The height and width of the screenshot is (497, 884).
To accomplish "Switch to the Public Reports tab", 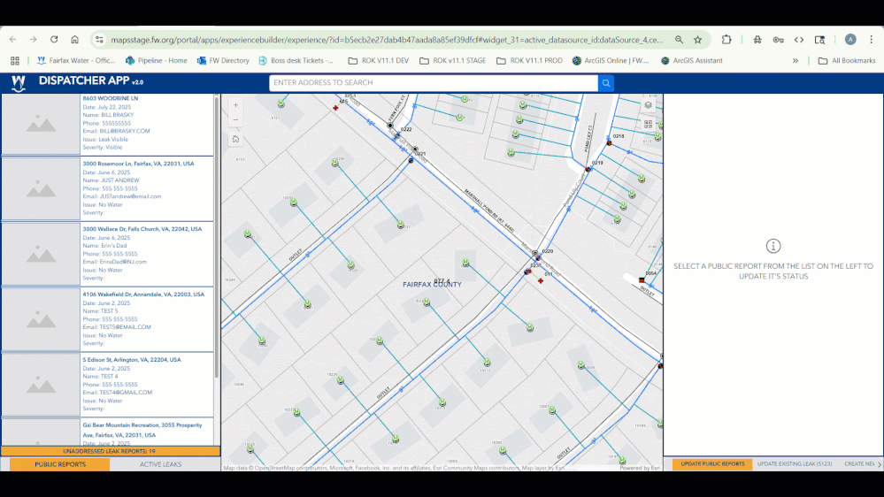I will [x=60, y=464].
